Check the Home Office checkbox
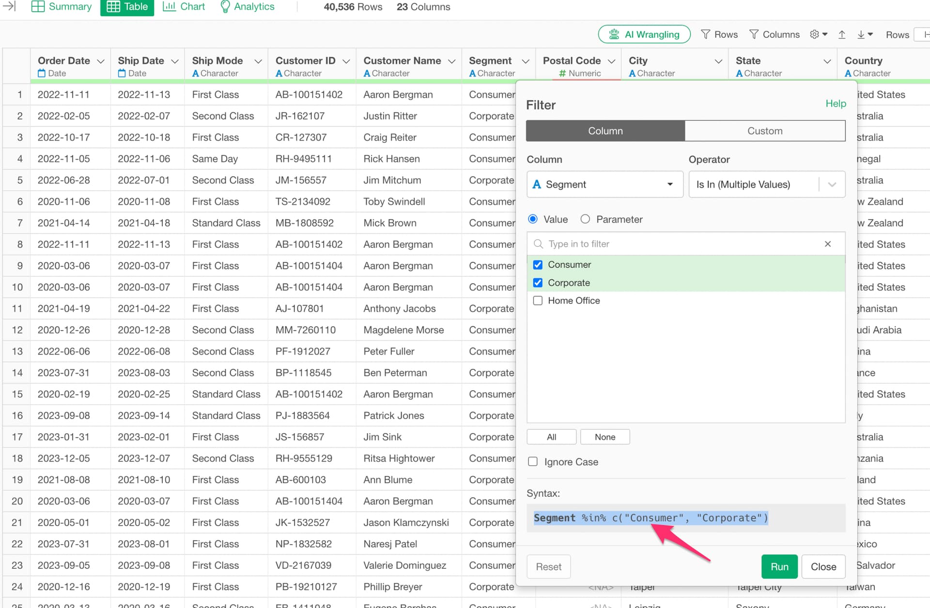The width and height of the screenshot is (930, 608). (538, 301)
